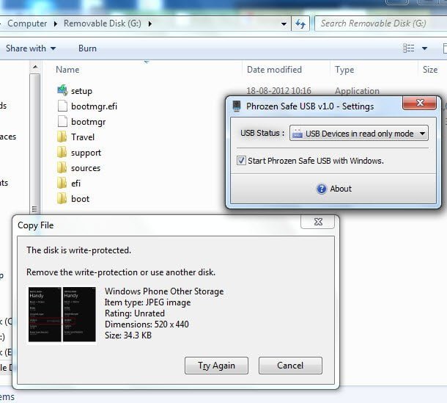Expand the arrow after Removable Disk (G:)
Viewport: 447px width, 403px height.
pos(150,23)
